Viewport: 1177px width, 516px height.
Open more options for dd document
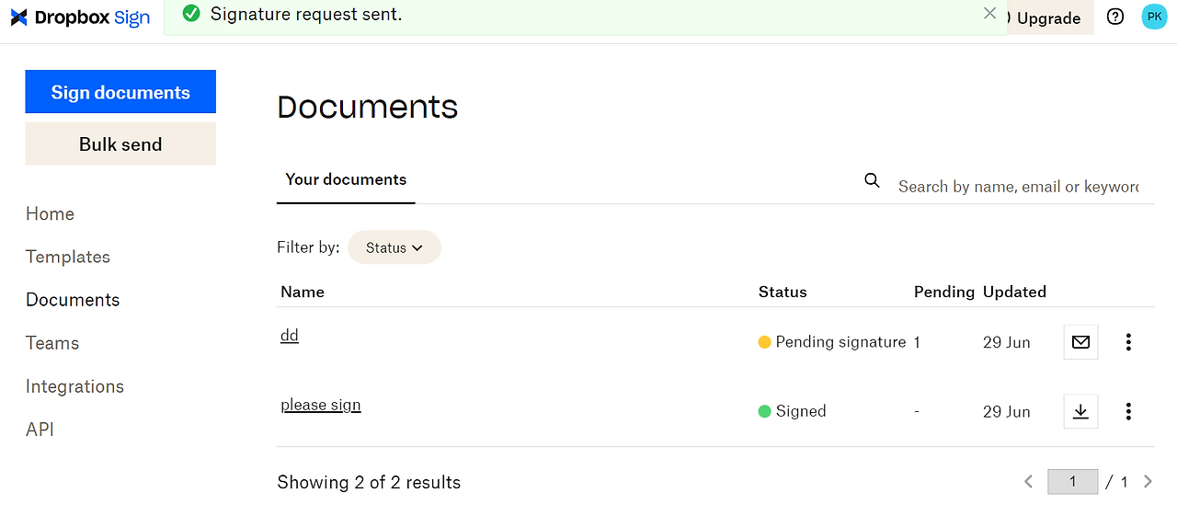(1128, 342)
